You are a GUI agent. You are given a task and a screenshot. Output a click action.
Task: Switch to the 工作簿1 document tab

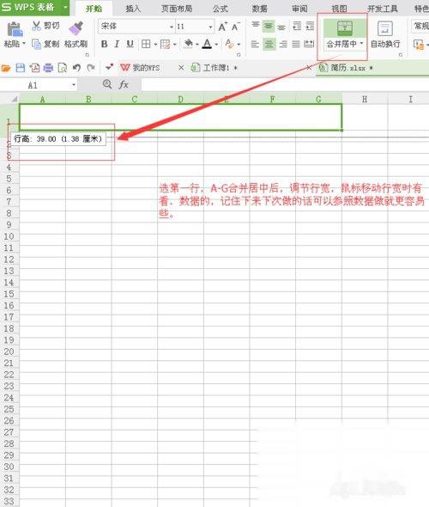click(x=215, y=68)
